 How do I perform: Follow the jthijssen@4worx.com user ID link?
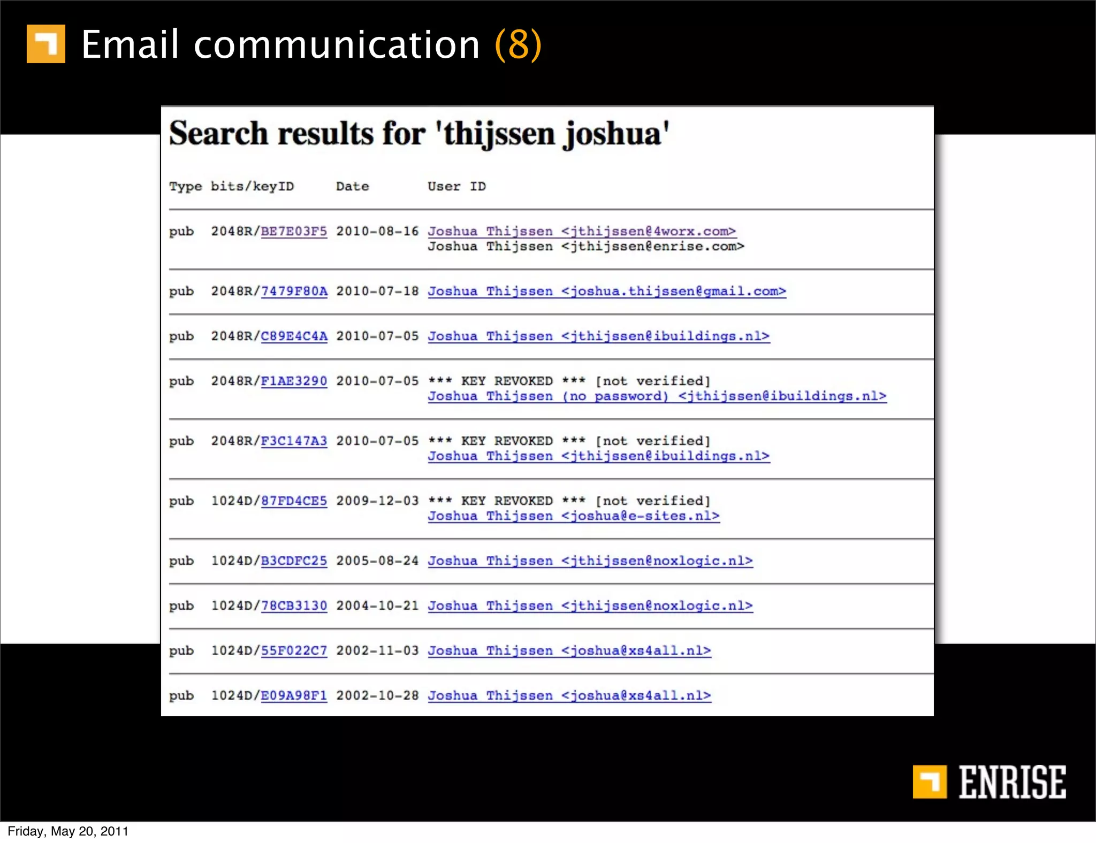coord(582,231)
